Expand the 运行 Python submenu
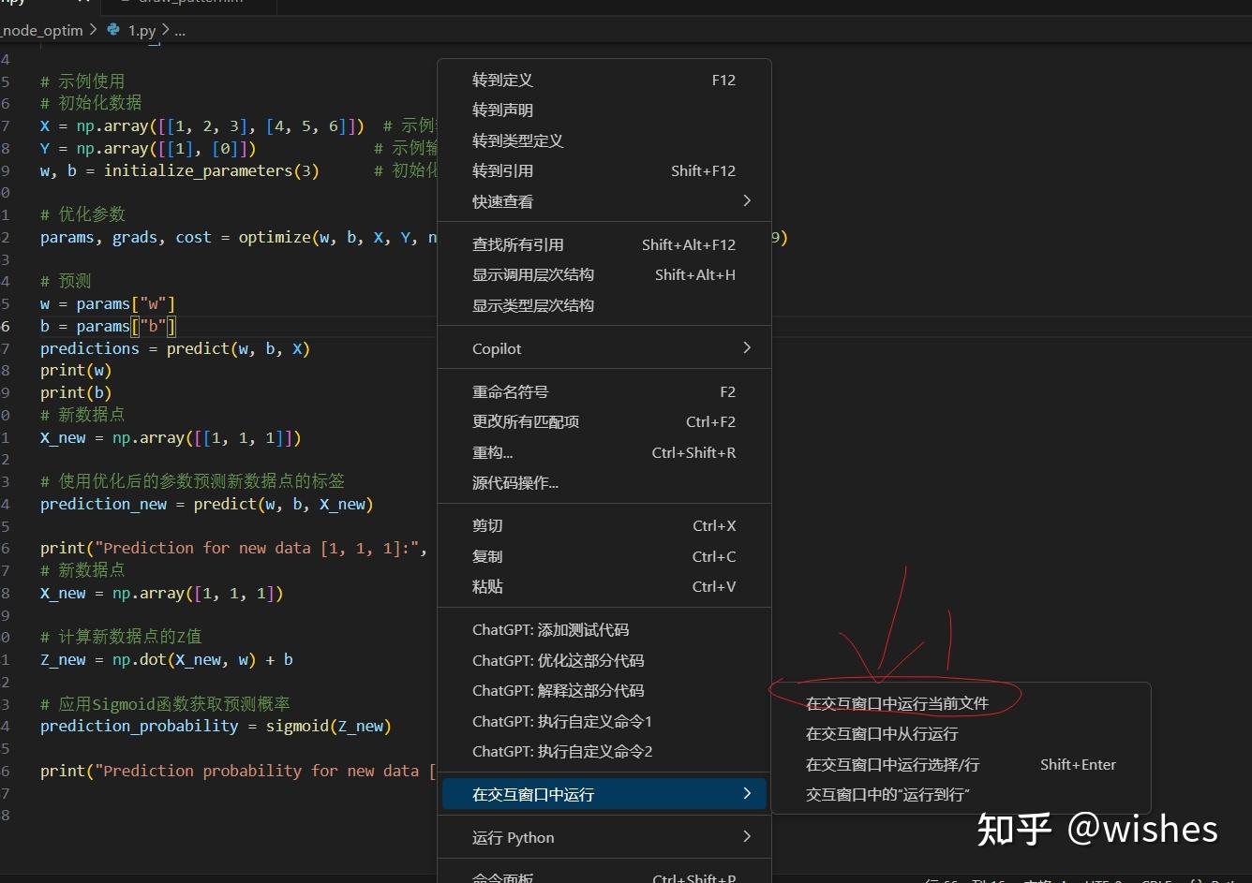Image resolution: width=1252 pixels, height=883 pixels. pos(746,837)
